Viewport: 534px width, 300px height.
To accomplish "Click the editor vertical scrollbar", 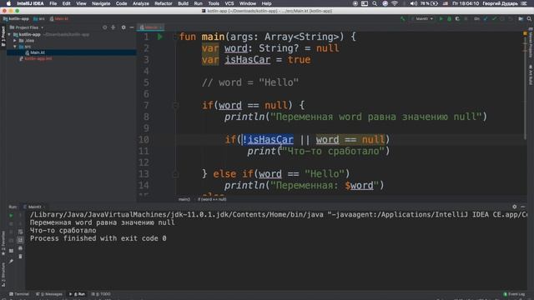I will point(525,88).
